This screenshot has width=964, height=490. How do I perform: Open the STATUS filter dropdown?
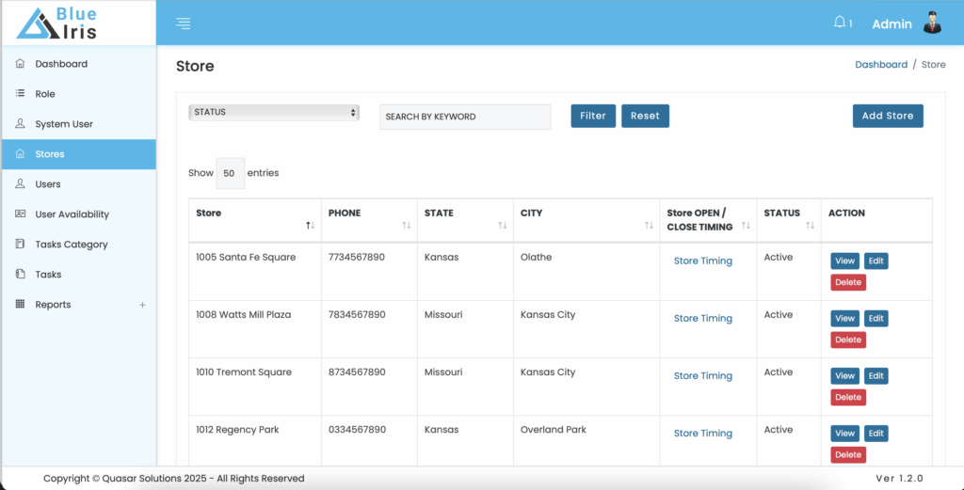coord(274,113)
